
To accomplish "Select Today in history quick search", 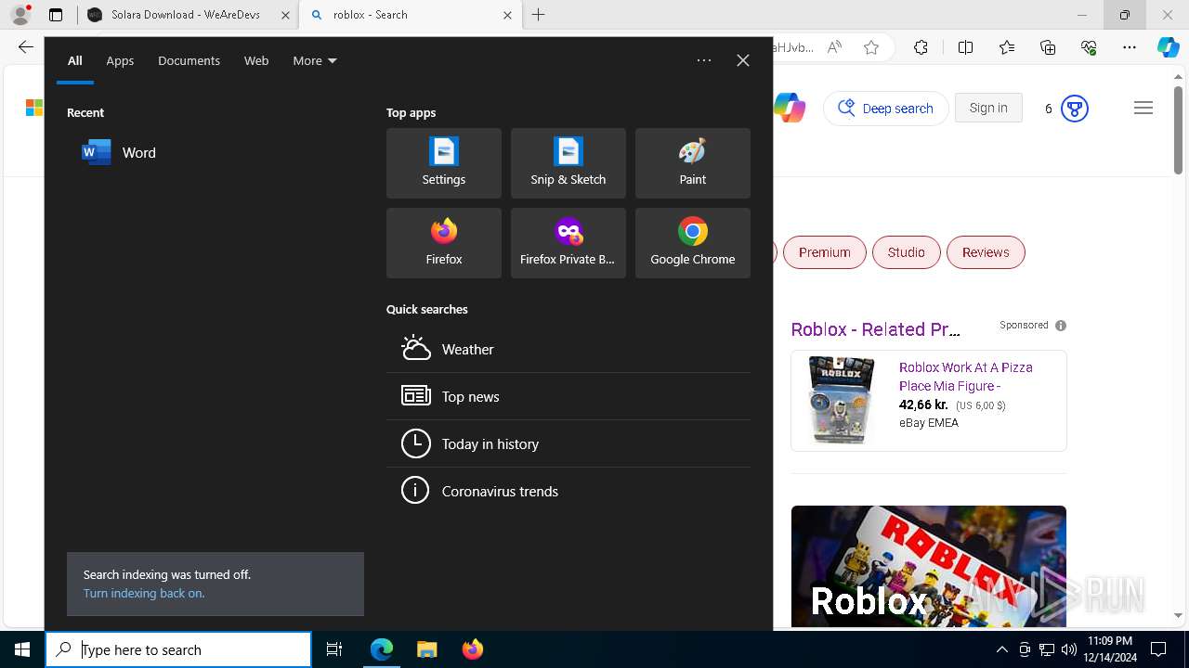I will [568, 443].
